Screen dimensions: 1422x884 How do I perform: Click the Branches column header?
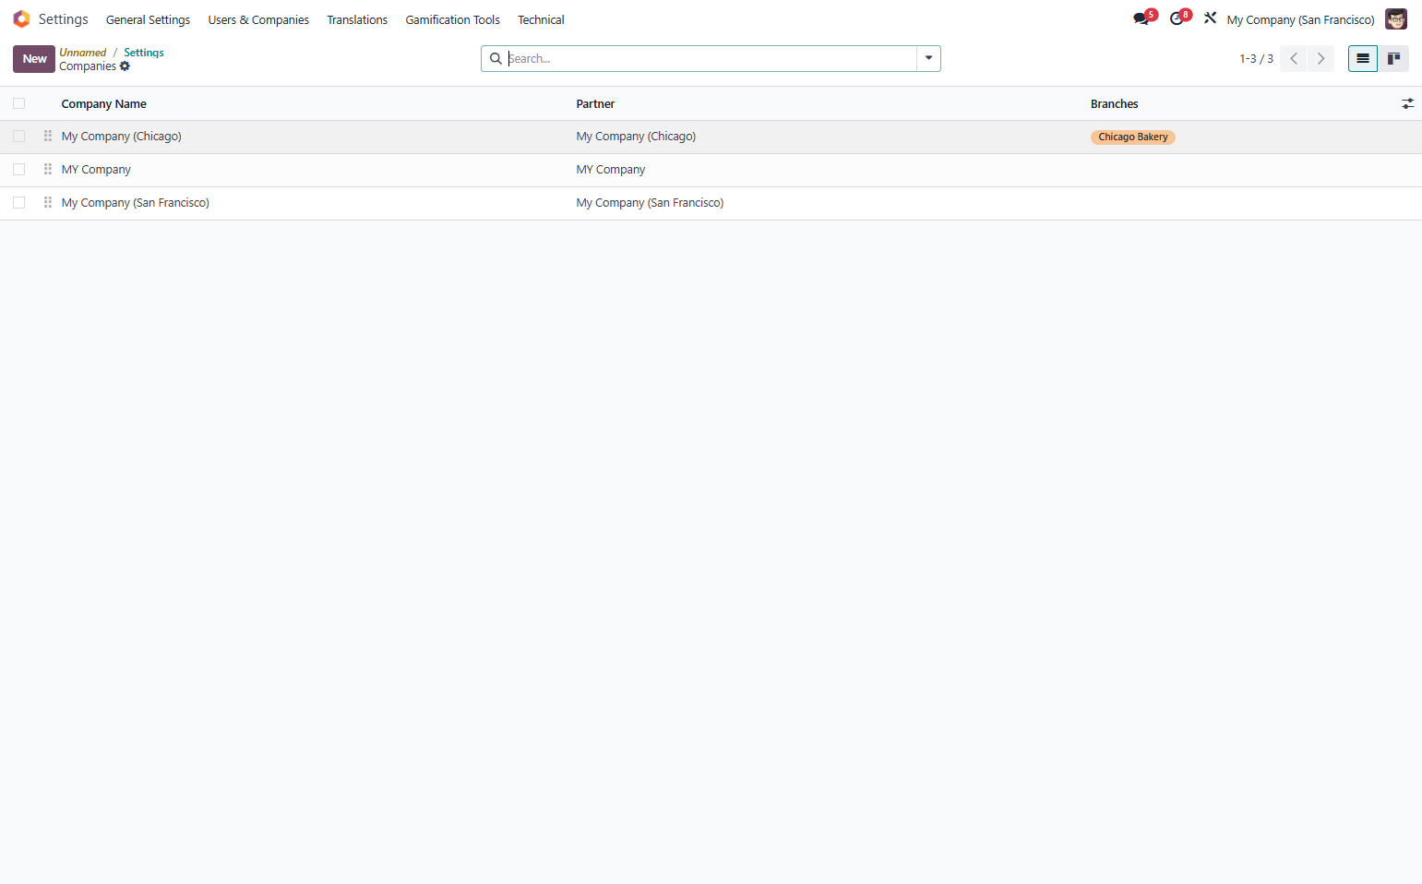(1114, 104)
